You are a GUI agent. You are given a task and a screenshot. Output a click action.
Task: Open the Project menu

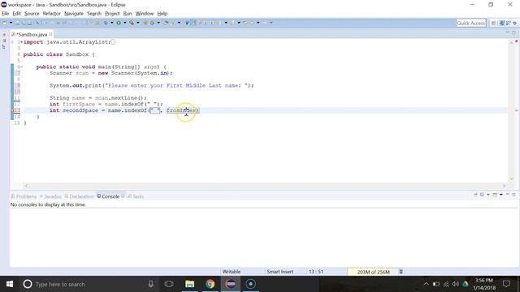pyautogui.click(x=112, y=14)
